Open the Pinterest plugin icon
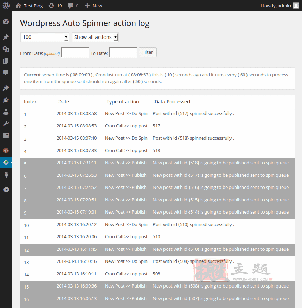Image resolution: width=302 pixels, height=308 pixels. (6, 151)
